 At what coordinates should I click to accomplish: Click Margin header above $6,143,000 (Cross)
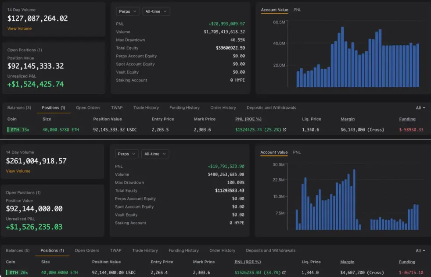[348, 119]
